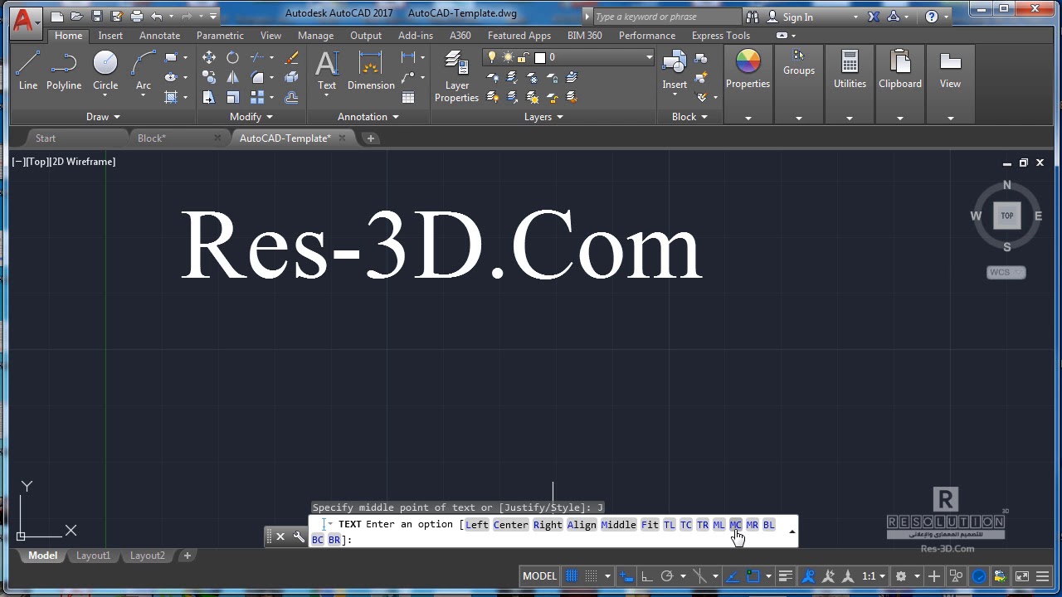Open the annotation scale 1:1 dropdown
Viewport: 1062px width, 597px height.
873,576
